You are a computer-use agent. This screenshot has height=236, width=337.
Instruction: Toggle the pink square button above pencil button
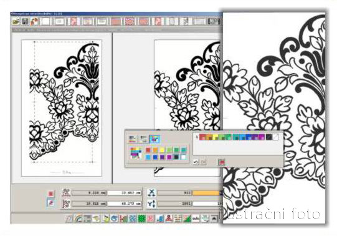click(x=50, y=194)
